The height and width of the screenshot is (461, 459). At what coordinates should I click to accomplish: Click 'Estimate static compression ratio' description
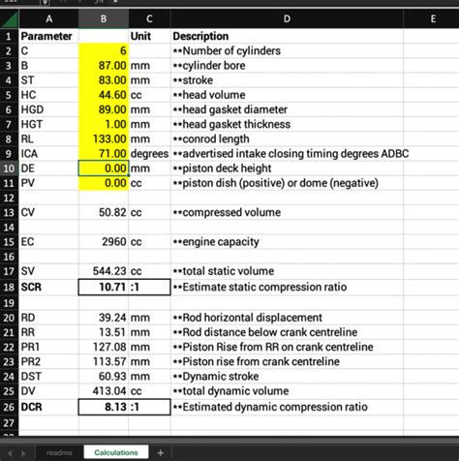click(x=287, y=287)
